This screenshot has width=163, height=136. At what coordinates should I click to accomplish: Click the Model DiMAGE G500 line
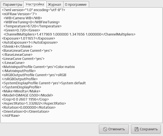click(x=27, y=95)
